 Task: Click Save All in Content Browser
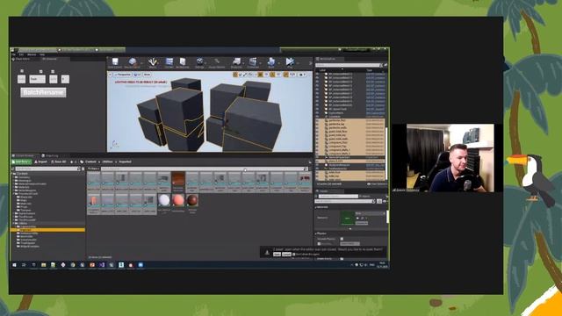(x=59, y=162)
